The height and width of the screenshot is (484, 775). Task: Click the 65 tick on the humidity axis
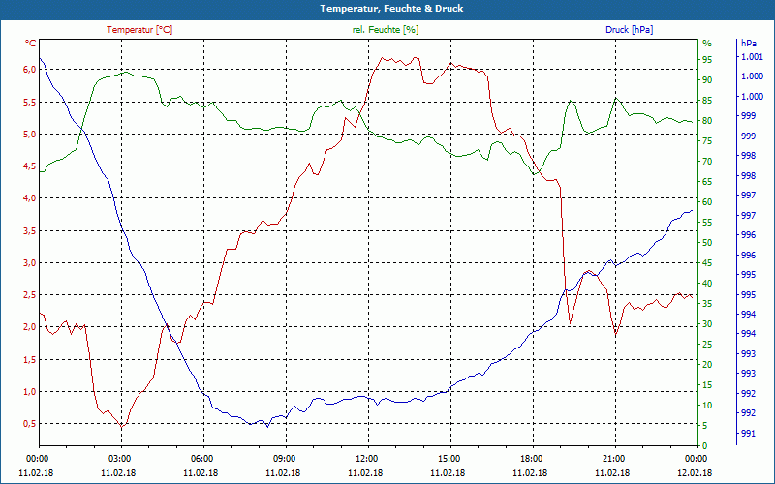[x=707, y=182]
